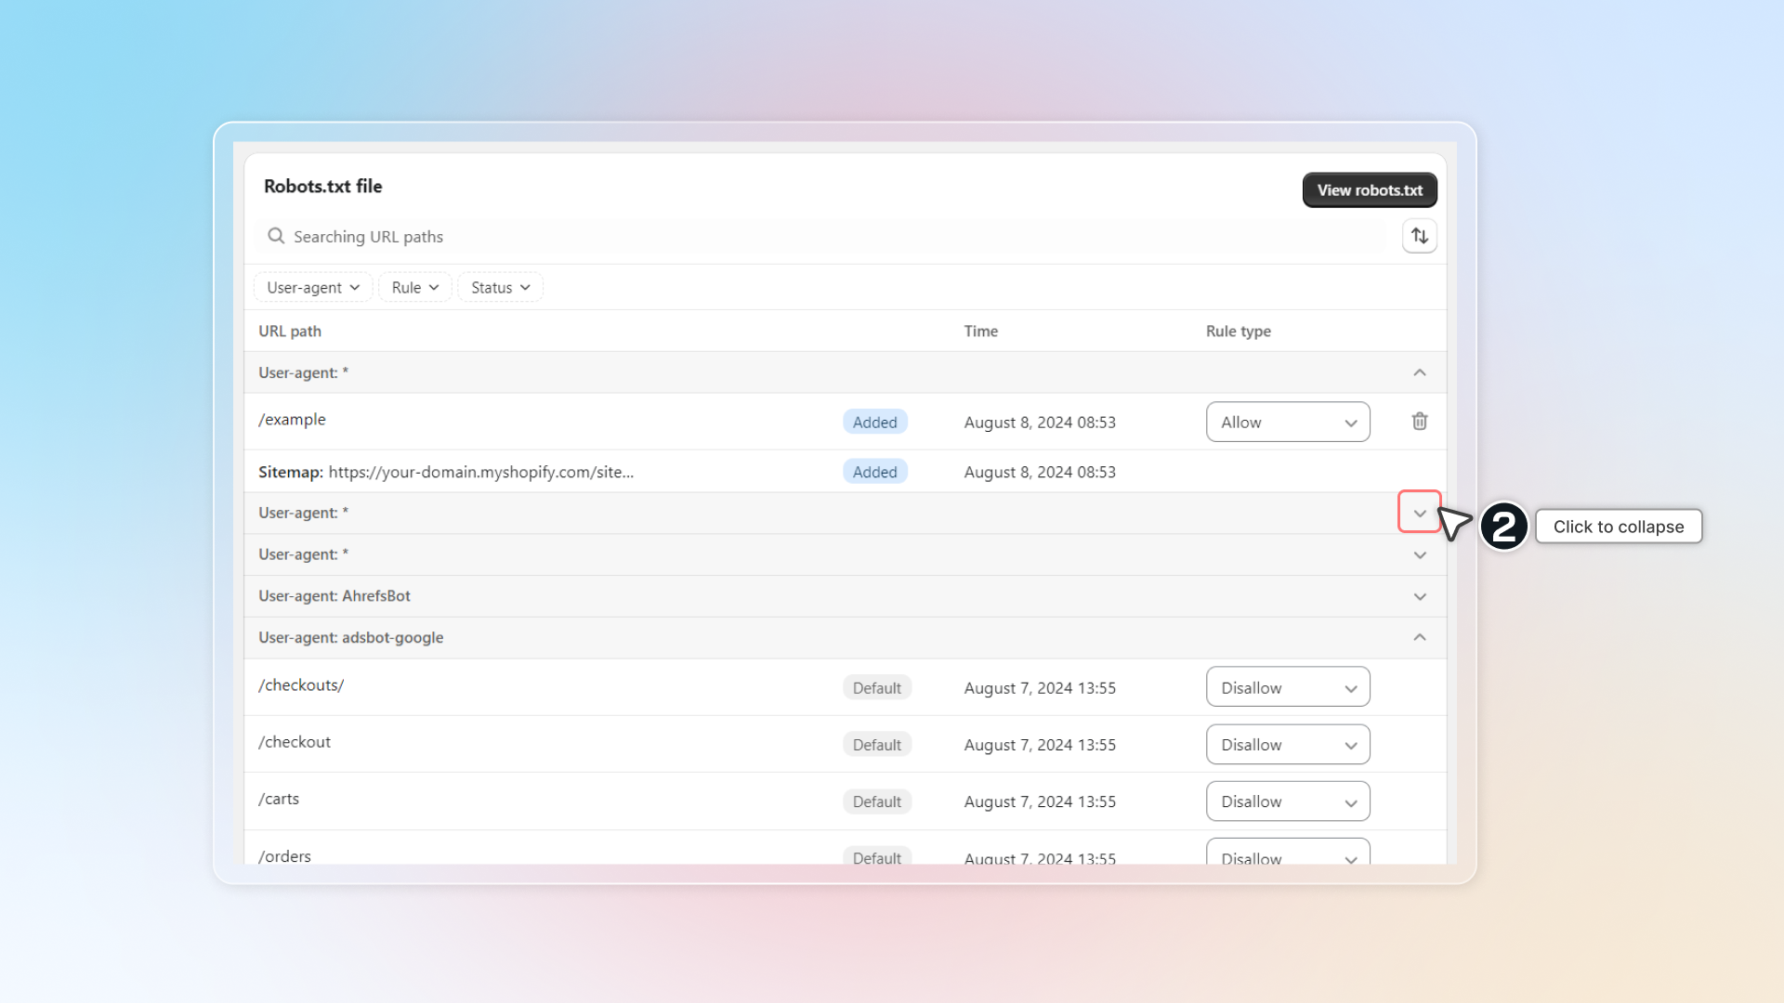Expand the highlighted User-agent: * chevron
The width and height of the screenshot is (1784, 1003).
(x=1419, y=513)
